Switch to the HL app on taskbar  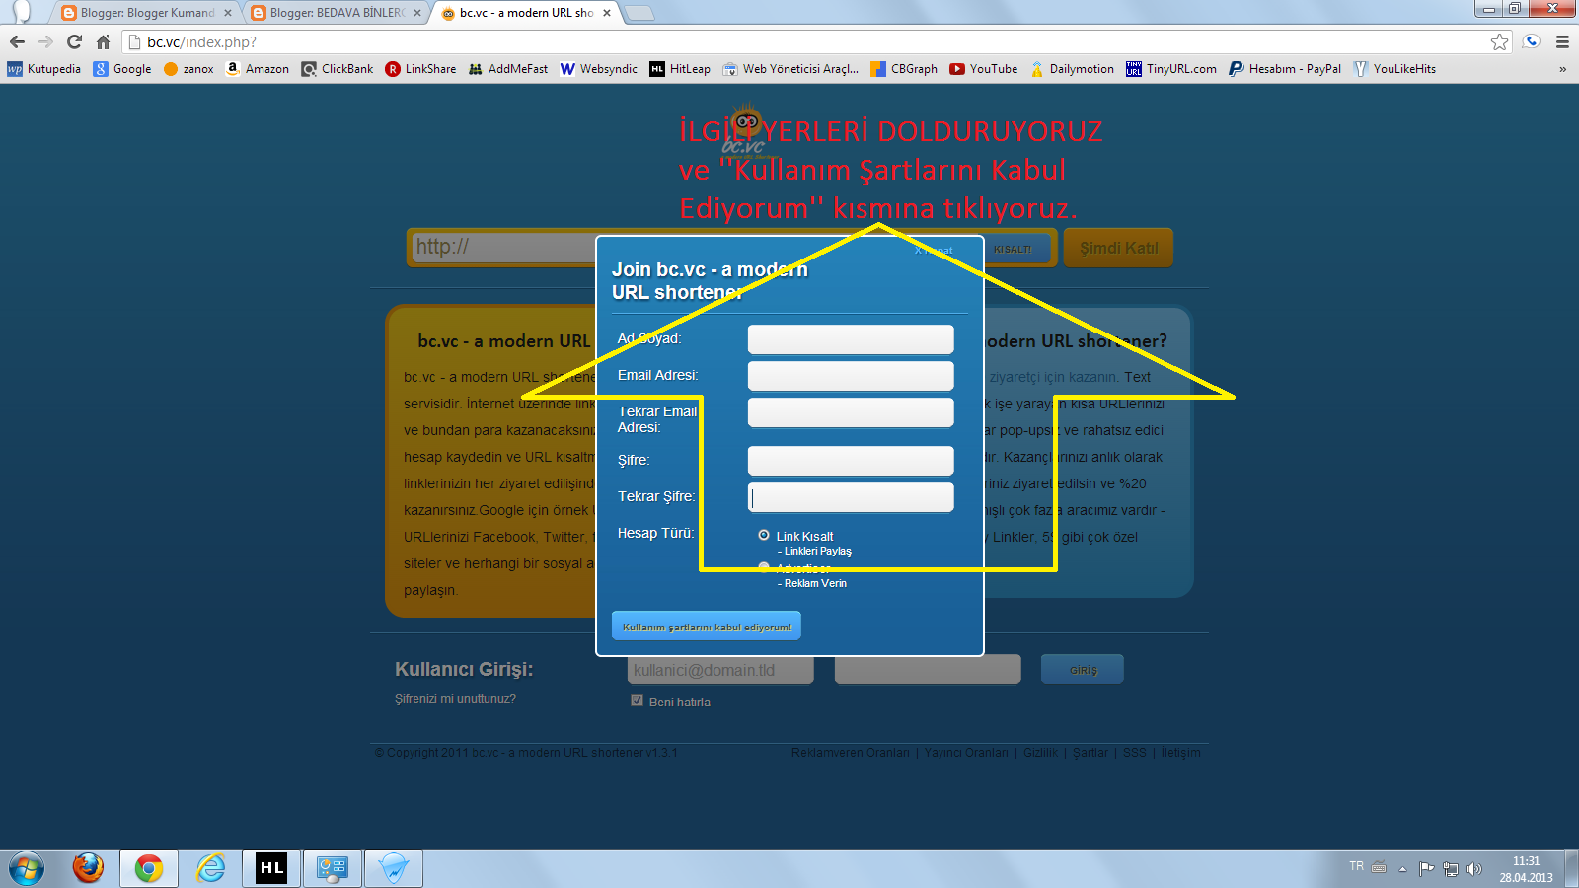[x=271, y=868]
